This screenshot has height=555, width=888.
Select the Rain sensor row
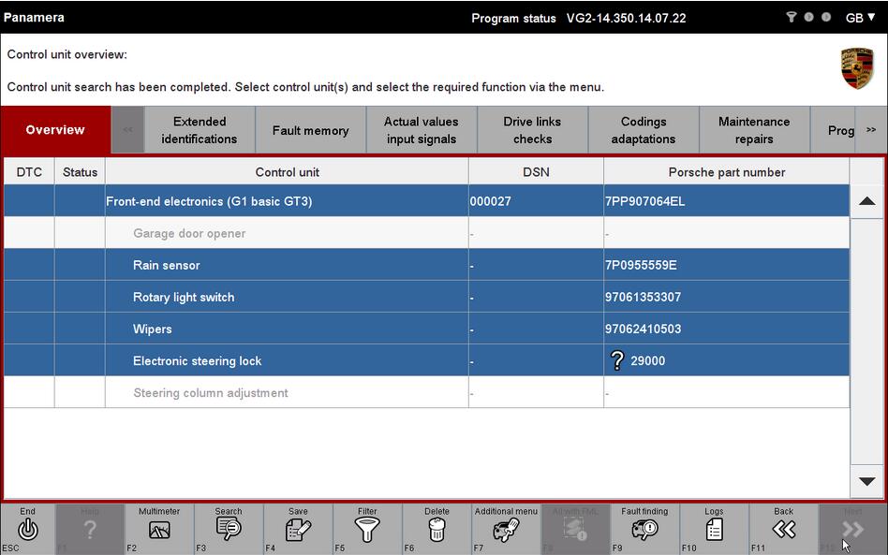426,265
